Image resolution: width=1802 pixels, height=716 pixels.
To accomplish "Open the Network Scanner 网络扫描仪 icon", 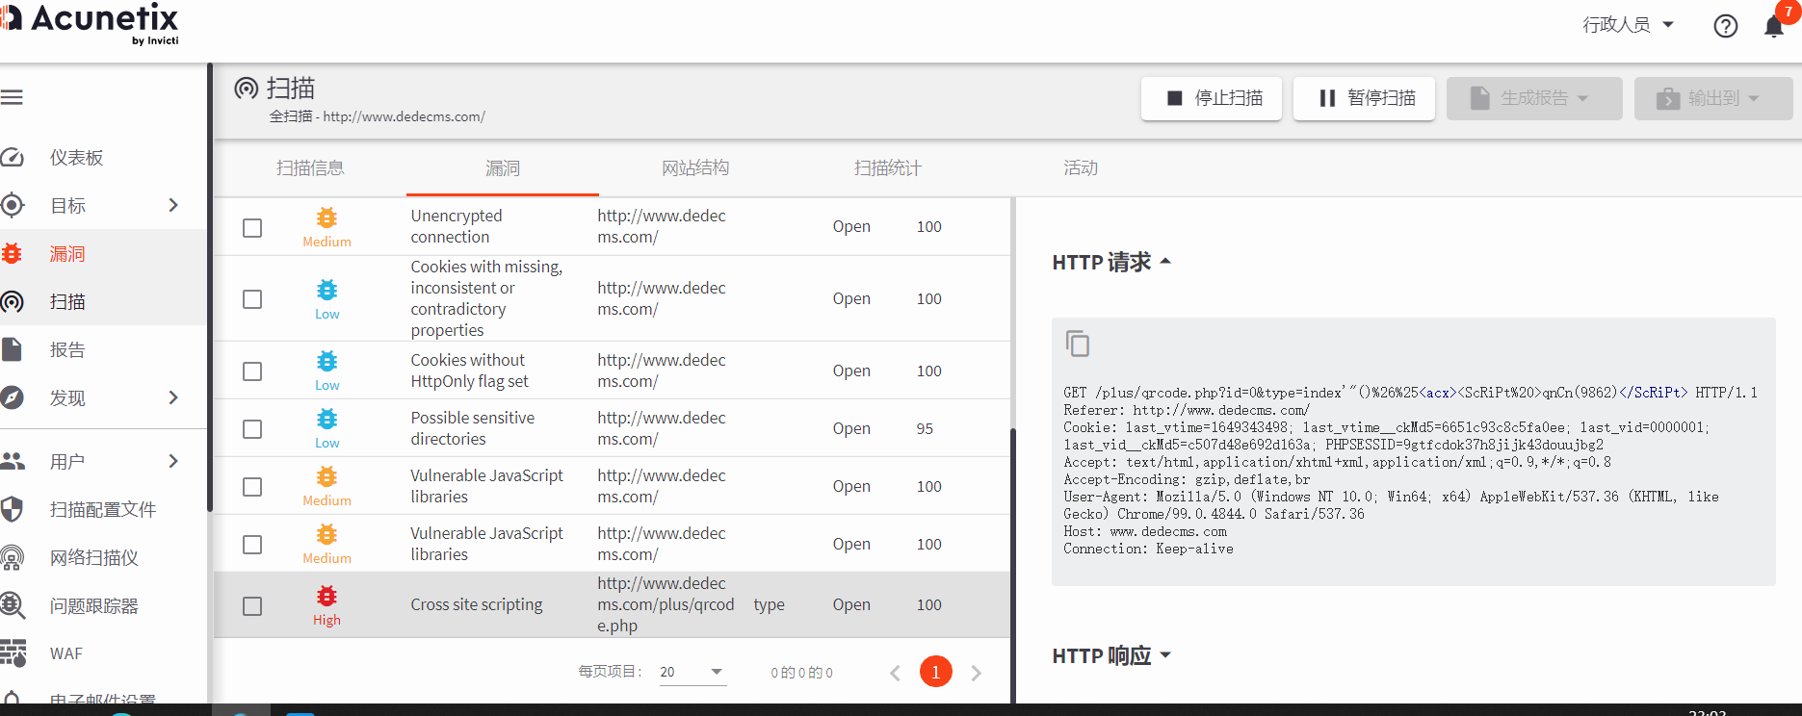I will [x=12, y=557].
